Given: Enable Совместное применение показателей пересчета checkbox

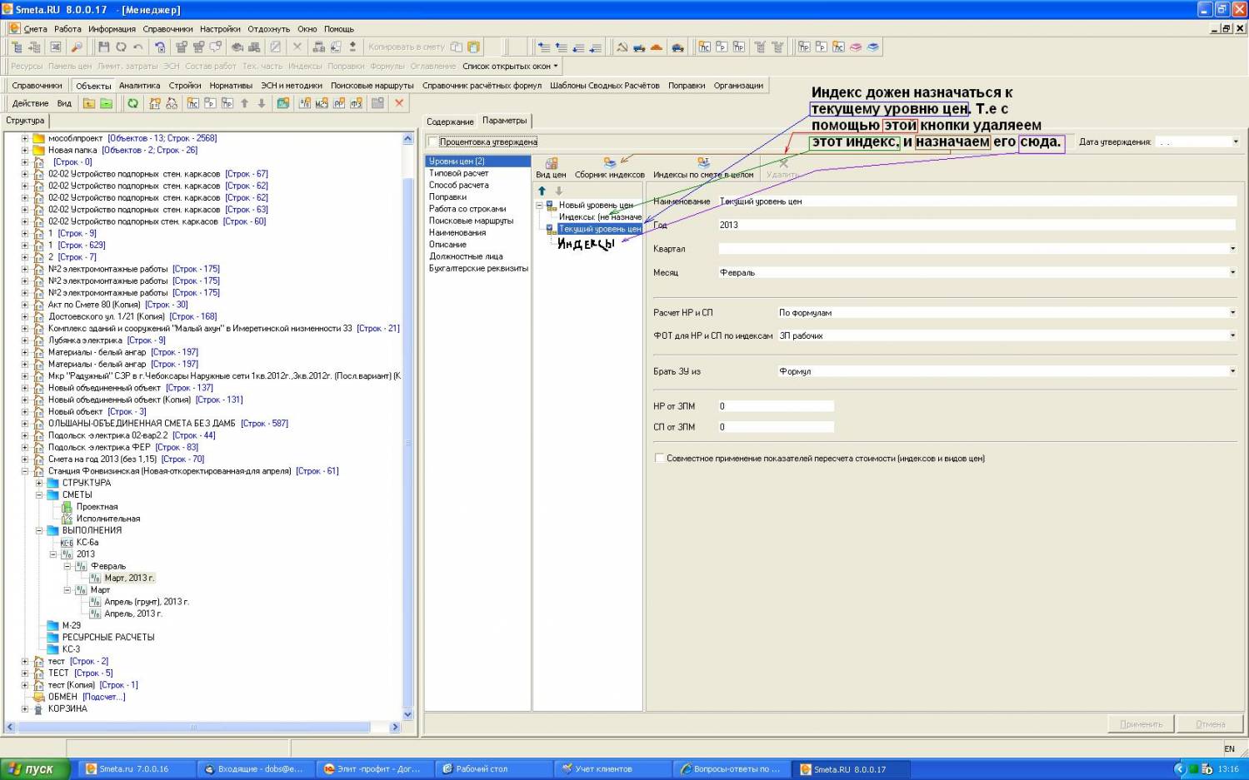Looking at the screenshot, I should 659,458.
